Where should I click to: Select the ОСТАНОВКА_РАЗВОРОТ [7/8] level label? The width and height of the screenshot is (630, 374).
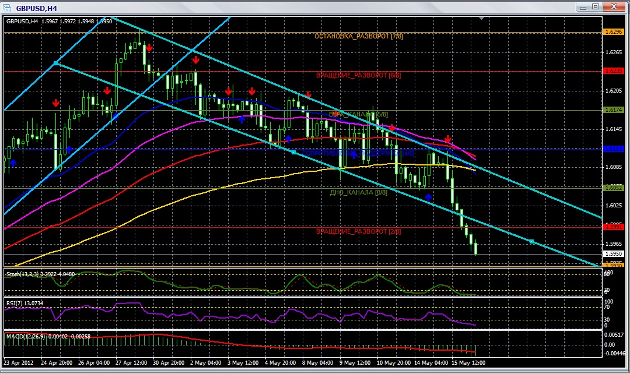point(359,36)
